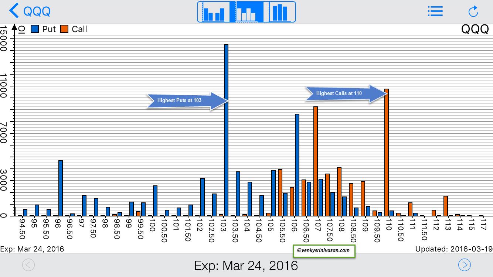The height and width of the screenshot is (277, 493).
Task: Tap the QQQ chart title at top right
Action: pyautogui.click(x=475, y=30)
